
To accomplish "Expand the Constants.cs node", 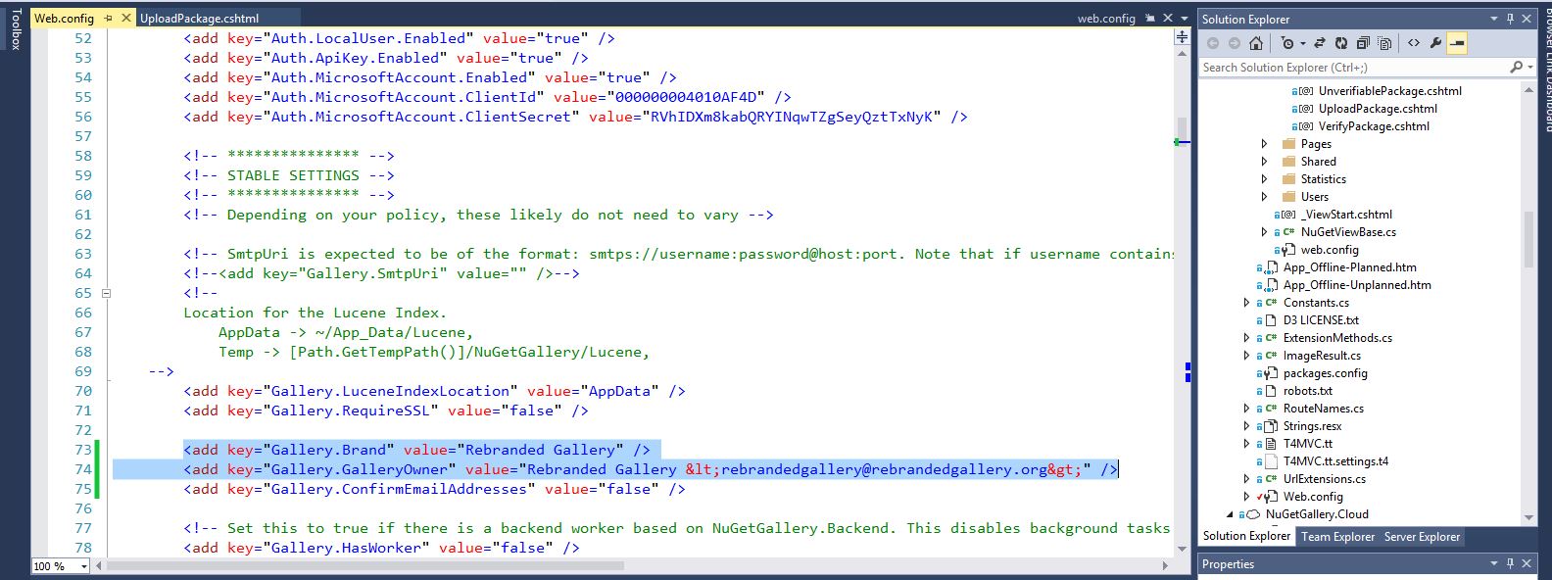I will click(x=1246, y=303).
